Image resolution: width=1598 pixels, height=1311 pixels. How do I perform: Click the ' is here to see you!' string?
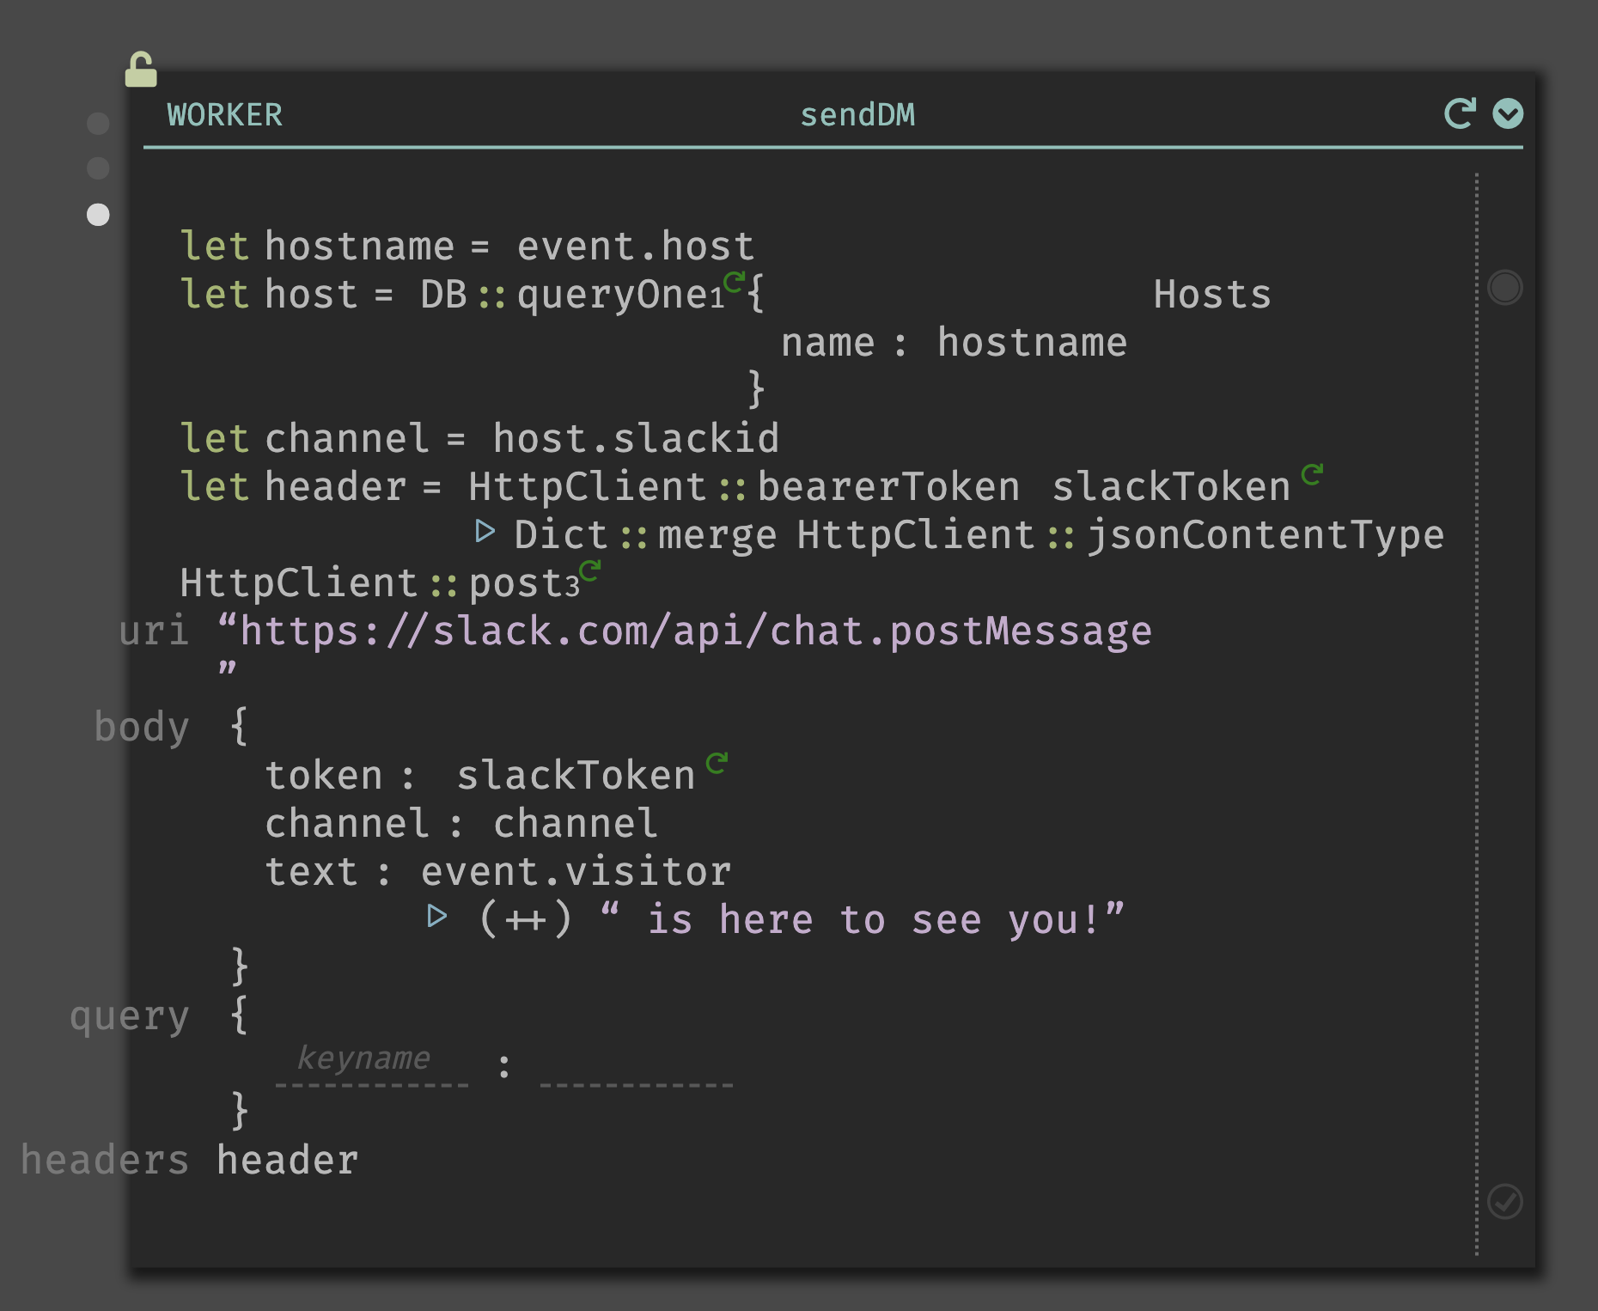click(x=863, y=920)
